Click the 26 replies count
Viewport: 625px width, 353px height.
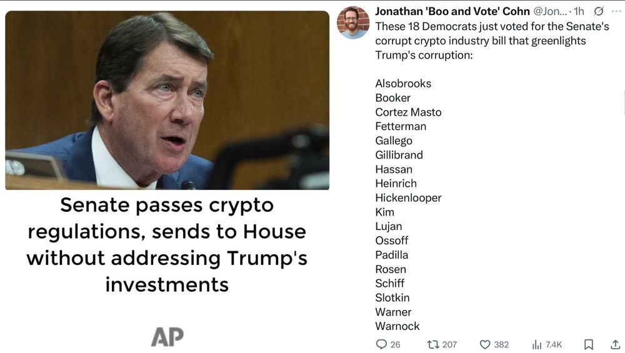coord(395,344)
